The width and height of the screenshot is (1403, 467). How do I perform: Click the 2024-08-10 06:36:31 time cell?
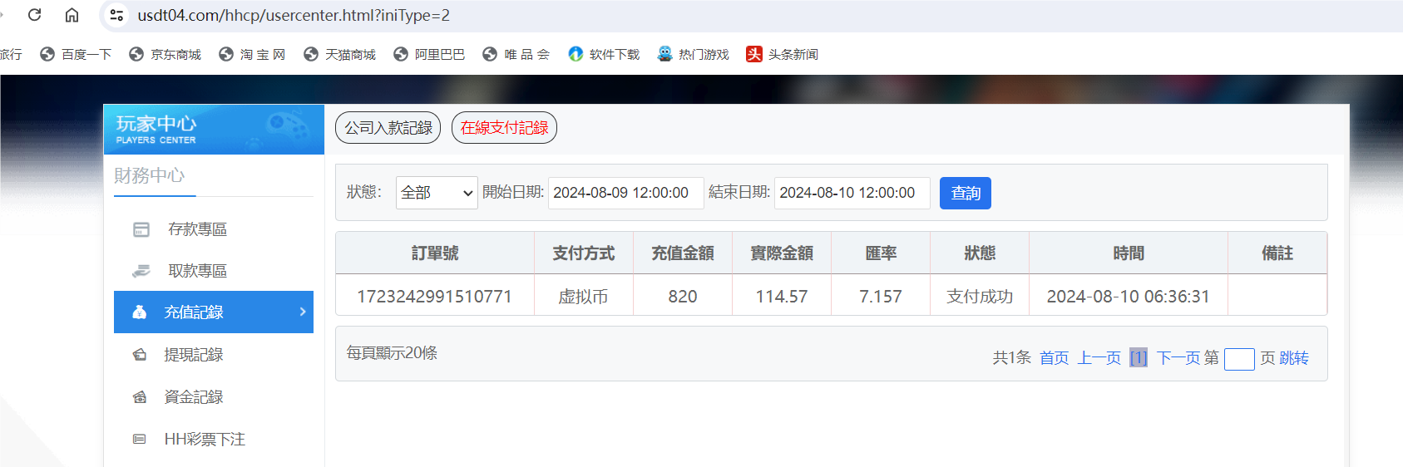[1128, 297]
